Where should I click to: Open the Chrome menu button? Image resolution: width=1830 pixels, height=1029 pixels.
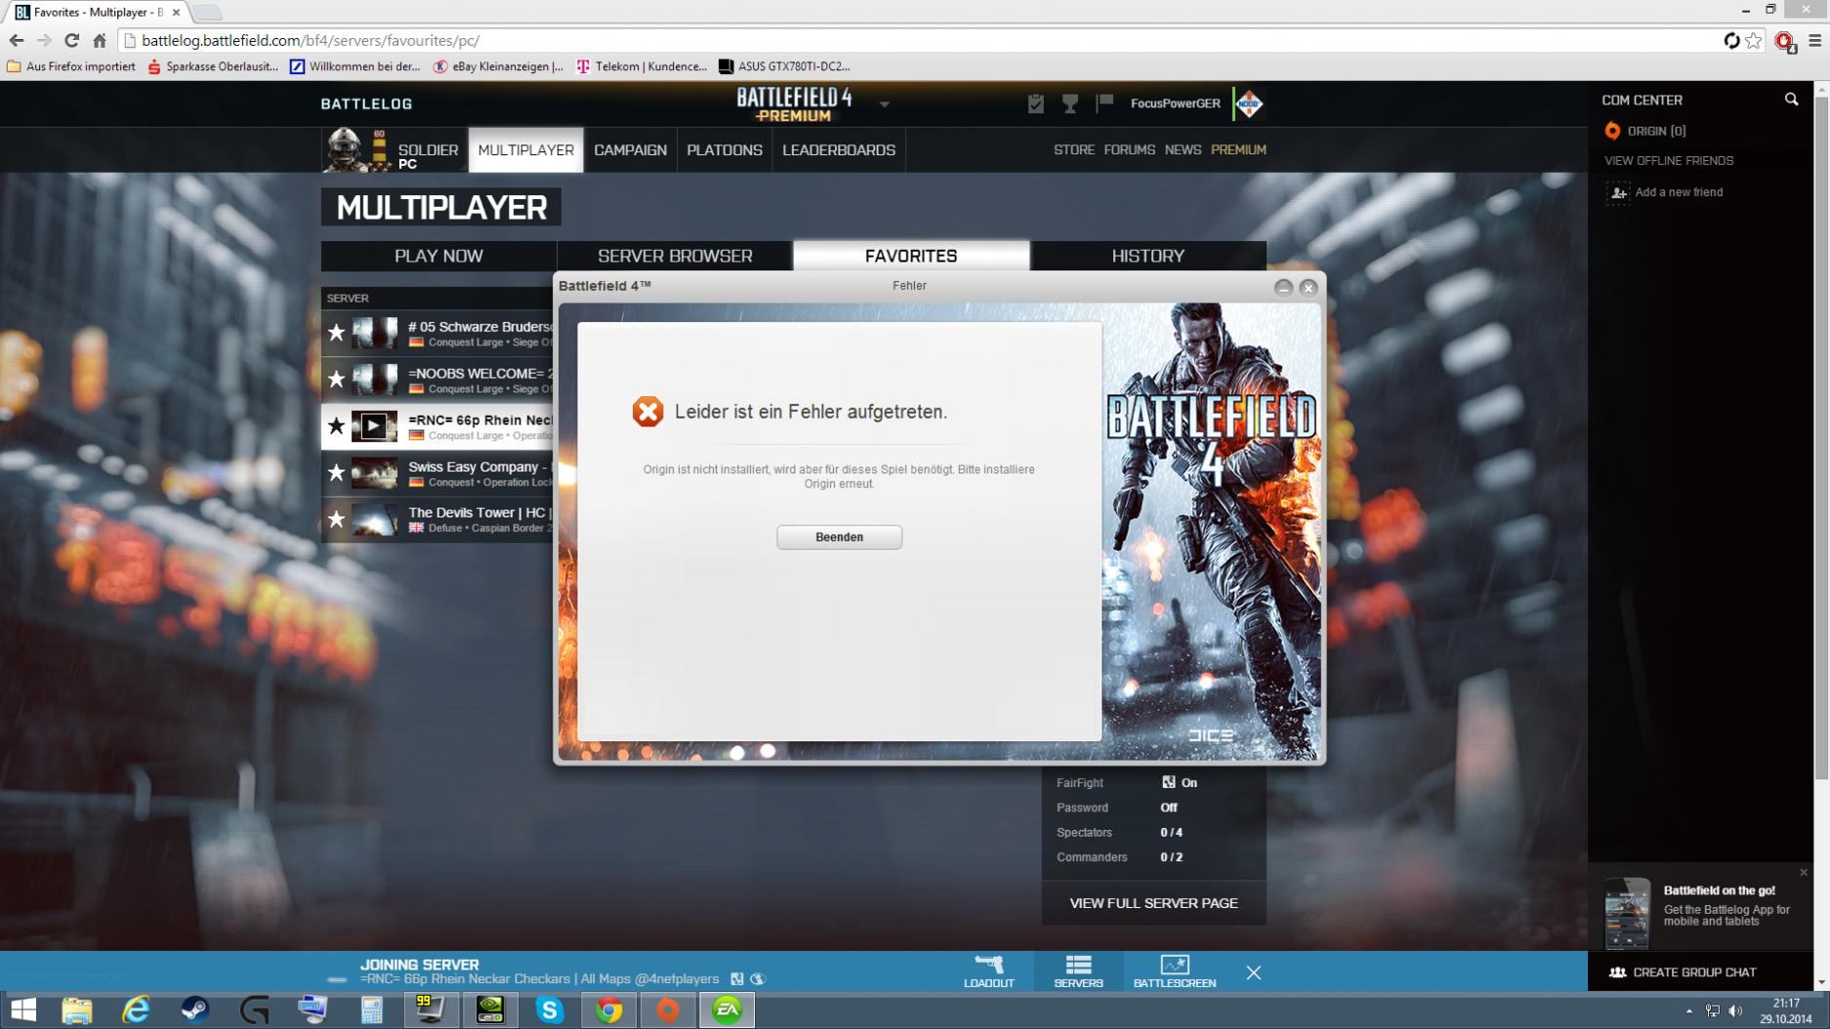click(x=1815, y=41)
